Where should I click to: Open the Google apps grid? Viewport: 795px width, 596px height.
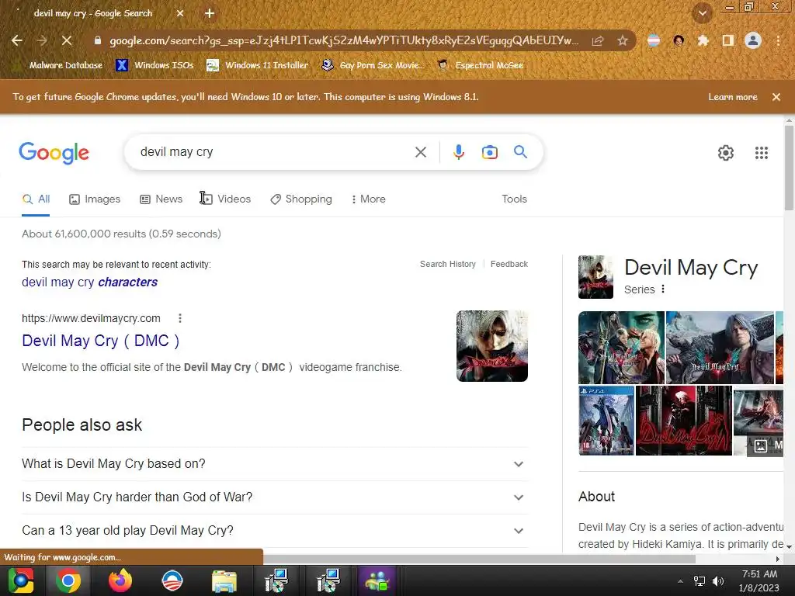761,153
